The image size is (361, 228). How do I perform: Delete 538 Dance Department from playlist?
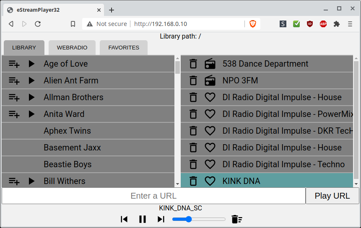pyautogui.click(x=193, y=64)
